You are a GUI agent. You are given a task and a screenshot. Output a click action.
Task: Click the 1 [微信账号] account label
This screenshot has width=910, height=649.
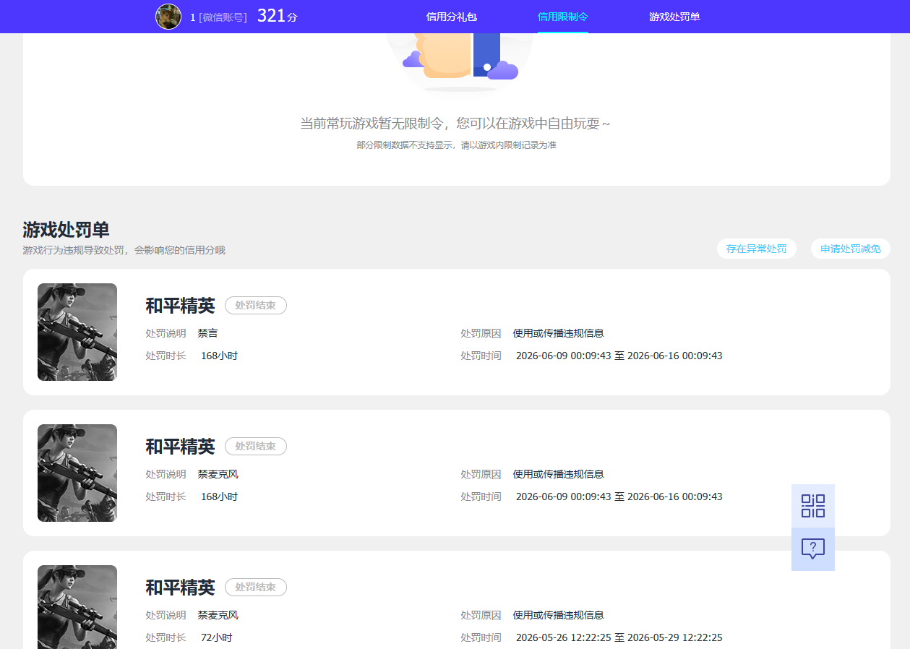pyautogui.click(x=218, y=17)
